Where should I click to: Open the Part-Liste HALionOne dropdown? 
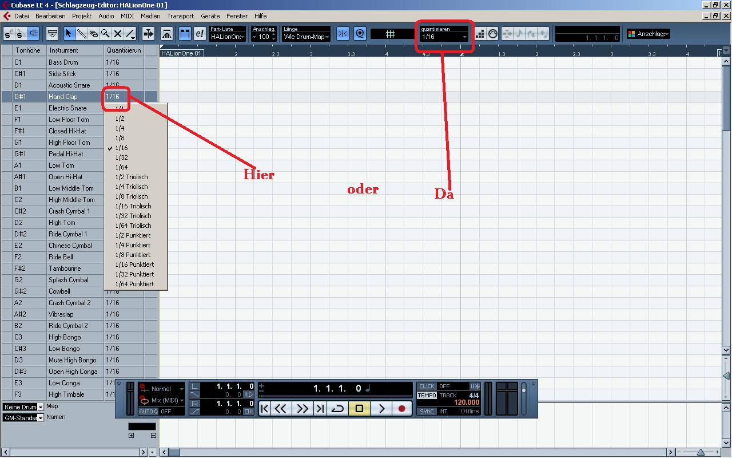(x=227, y=37)
